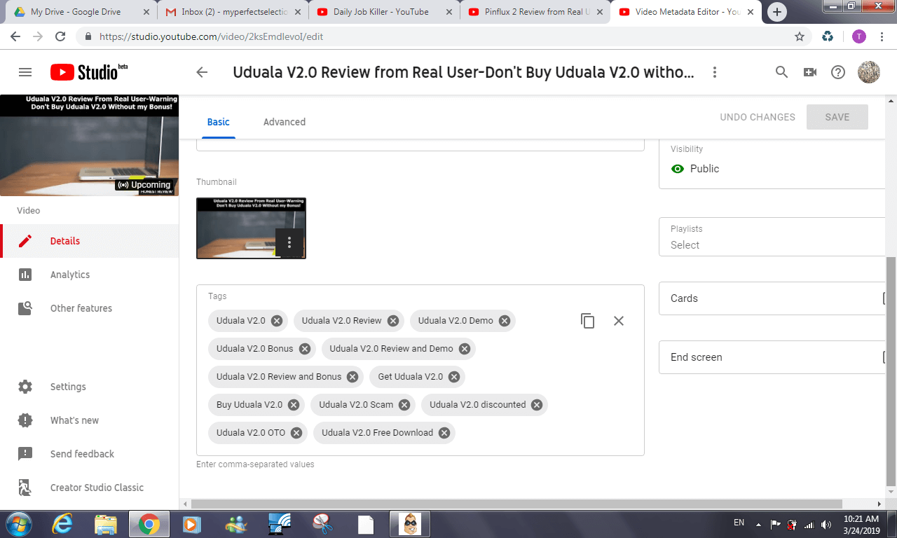Clear all tags with the X icon

tap(619, 321)
